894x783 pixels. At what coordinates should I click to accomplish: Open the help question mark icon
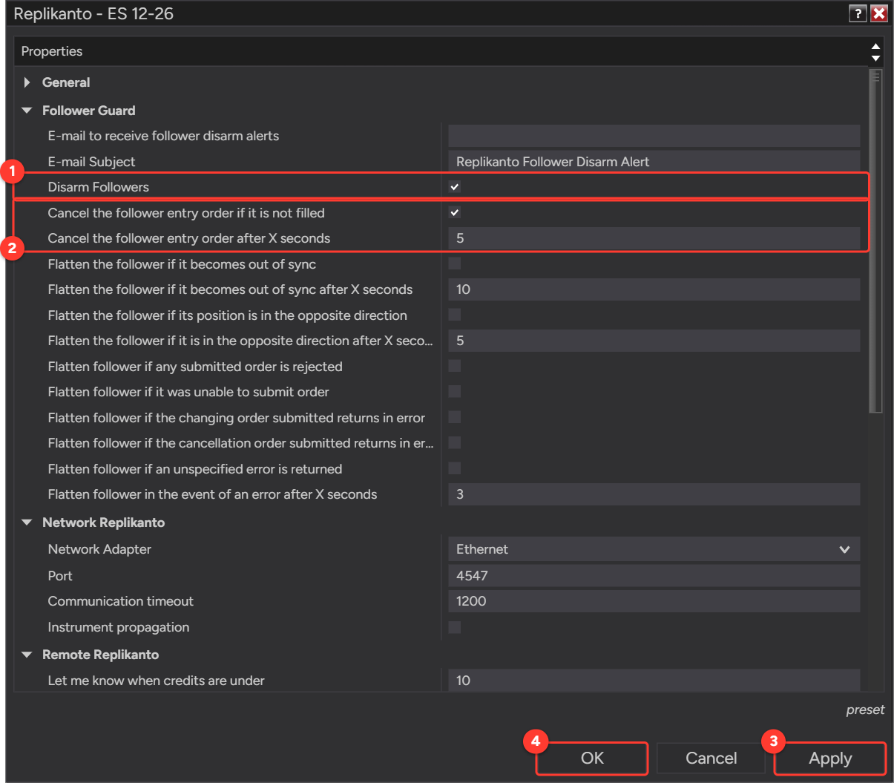tap(858, 13)
